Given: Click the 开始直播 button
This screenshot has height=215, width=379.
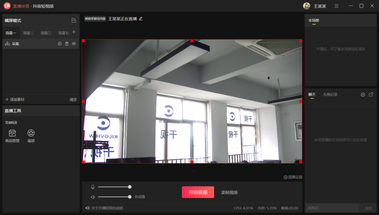Looking at the screenshot, I should 198,192.
